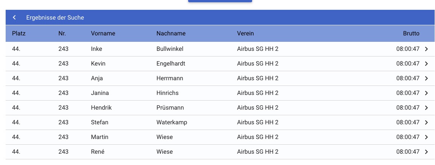Click the chevron for Hendrik Prüsmann row
435x165 pixels.
pyautogui.click(x=426, y=108)
